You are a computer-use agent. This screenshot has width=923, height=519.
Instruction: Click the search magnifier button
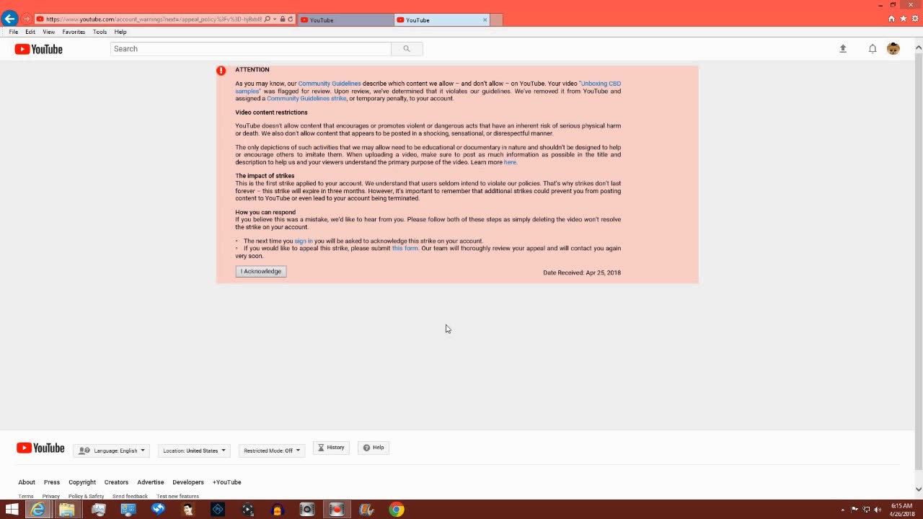pos(407,49)
